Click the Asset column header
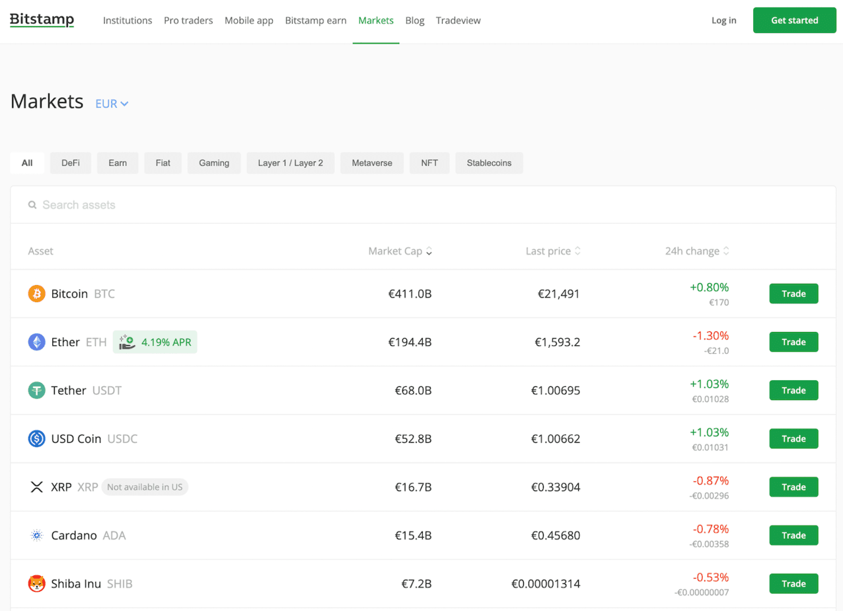The image size is (843, 611). 41,251
